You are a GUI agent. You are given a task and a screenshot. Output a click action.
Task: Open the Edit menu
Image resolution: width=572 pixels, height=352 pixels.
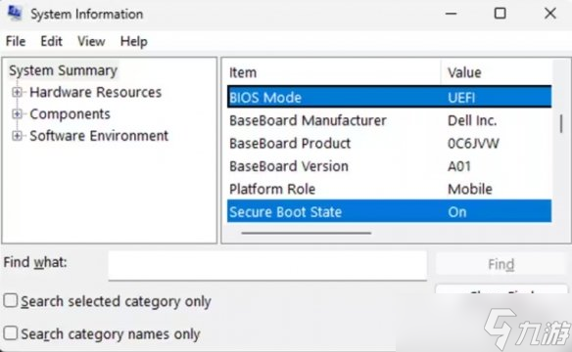[x=52, y=41]
